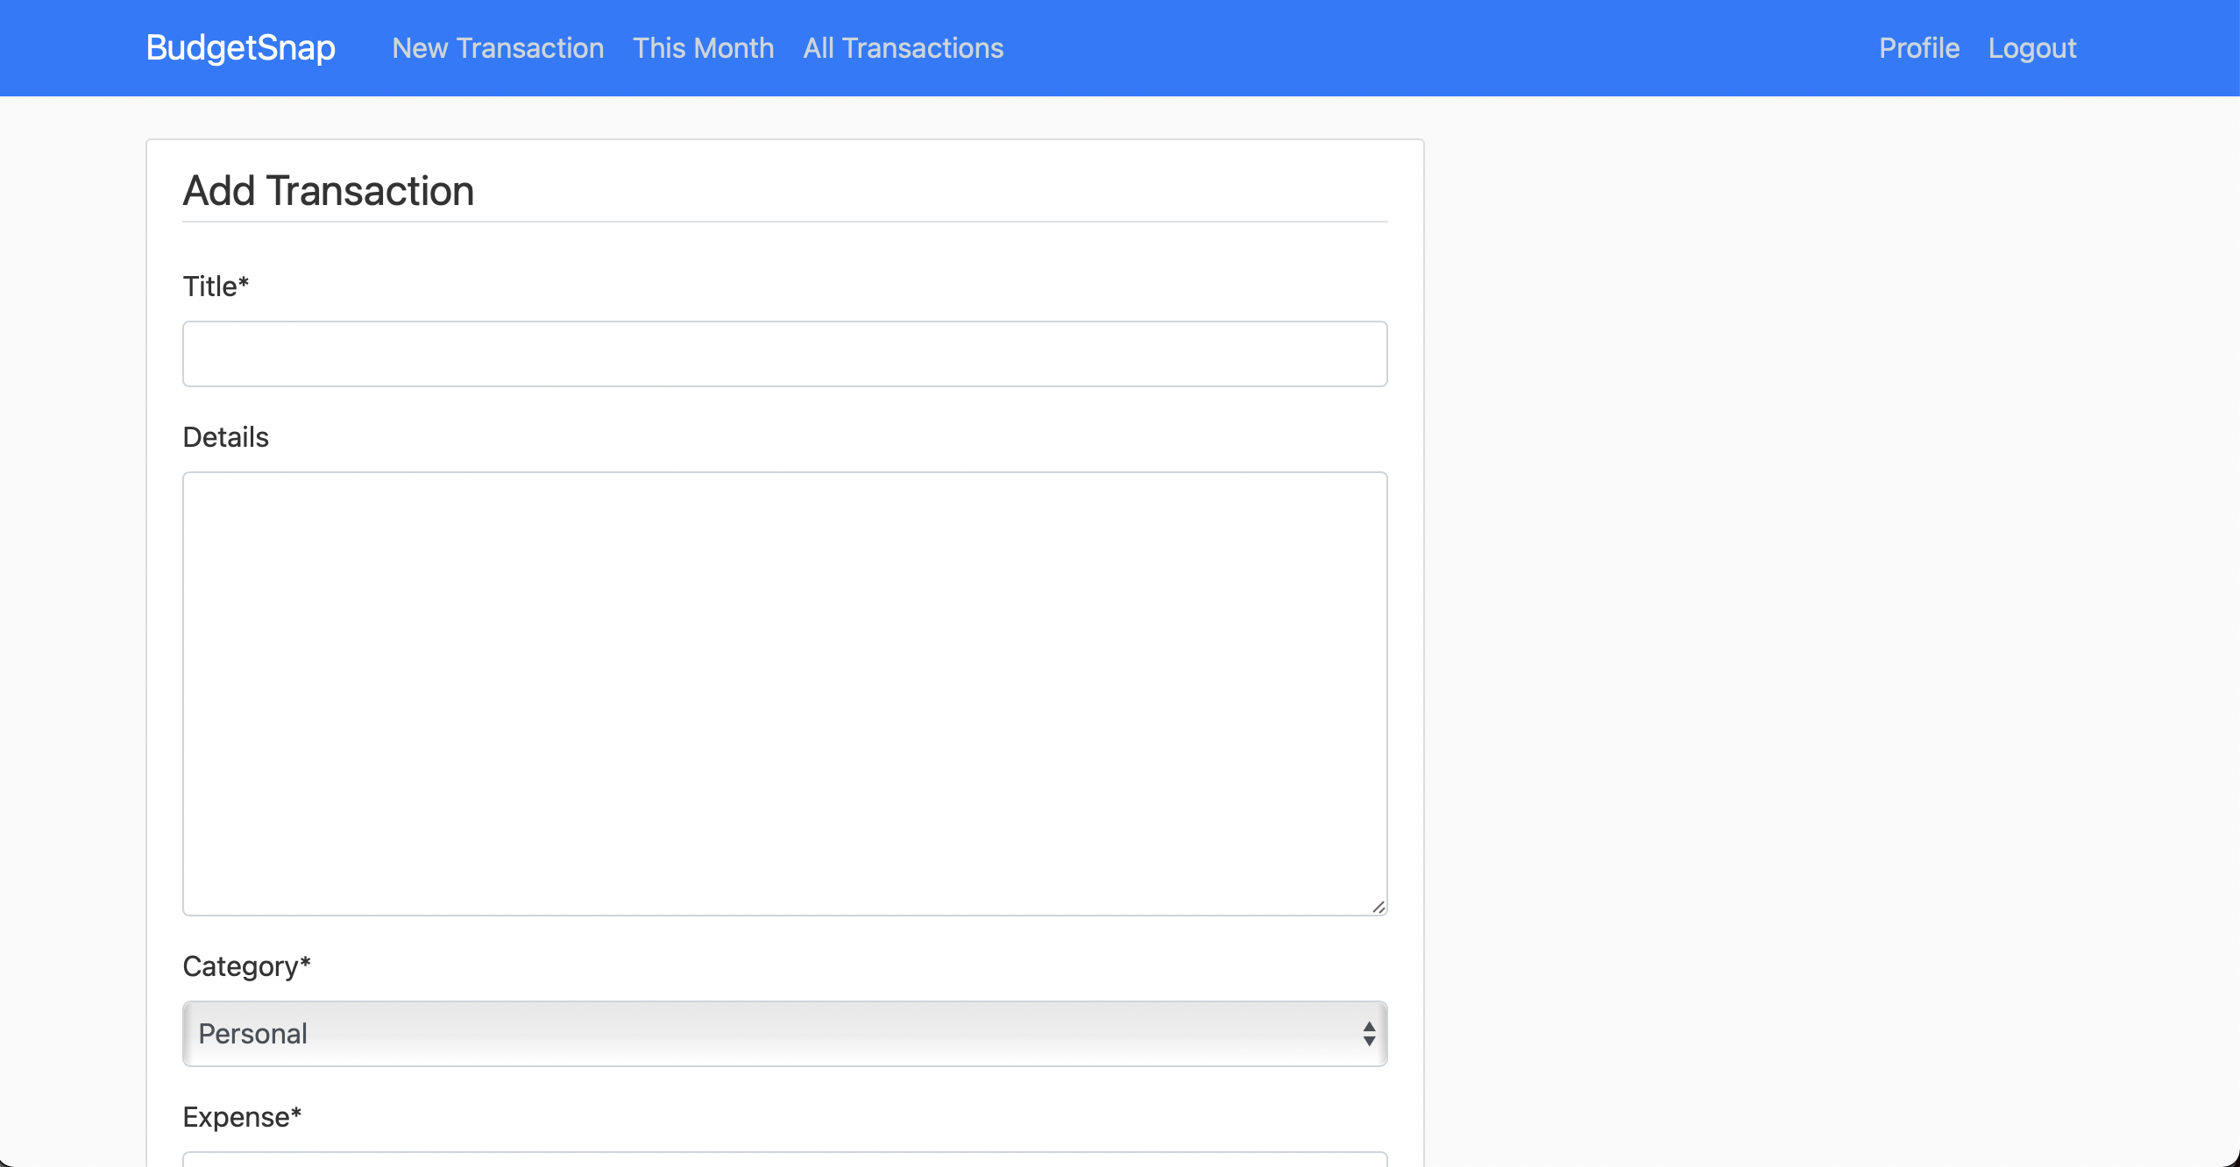Open the New Transaction page
Screen dimensions: 2240x1167
(498, 48)
